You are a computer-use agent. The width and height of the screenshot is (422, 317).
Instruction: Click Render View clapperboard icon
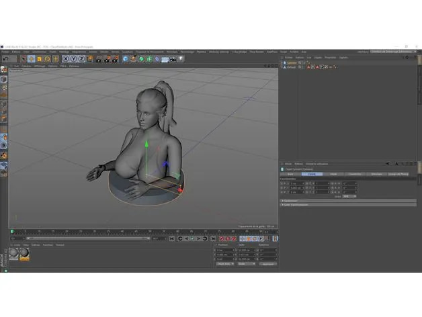tap(99, 59)
